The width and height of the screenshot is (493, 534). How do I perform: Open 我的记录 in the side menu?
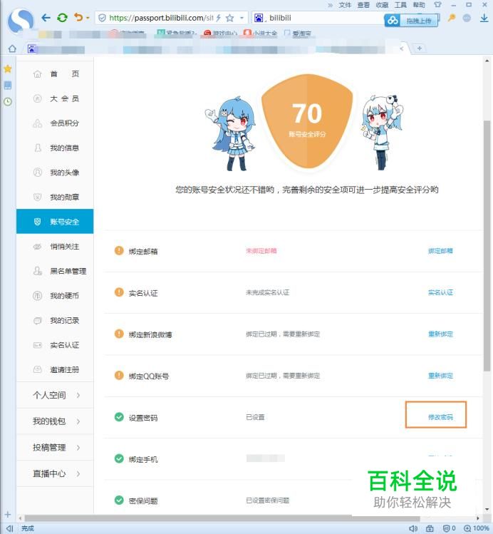click(x=55, y=320)
